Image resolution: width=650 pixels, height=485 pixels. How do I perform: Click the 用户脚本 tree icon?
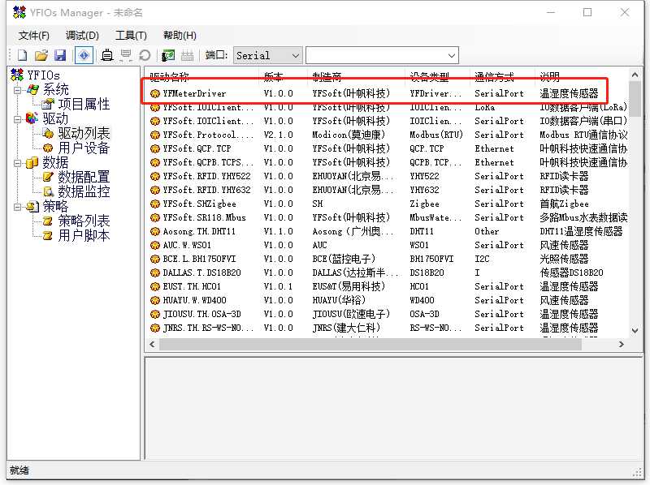tap(48, 235)
